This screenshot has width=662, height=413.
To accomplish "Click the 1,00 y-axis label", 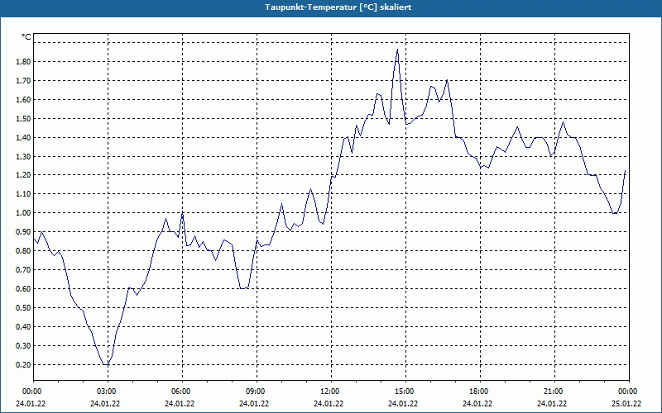I will click(22, 213).
